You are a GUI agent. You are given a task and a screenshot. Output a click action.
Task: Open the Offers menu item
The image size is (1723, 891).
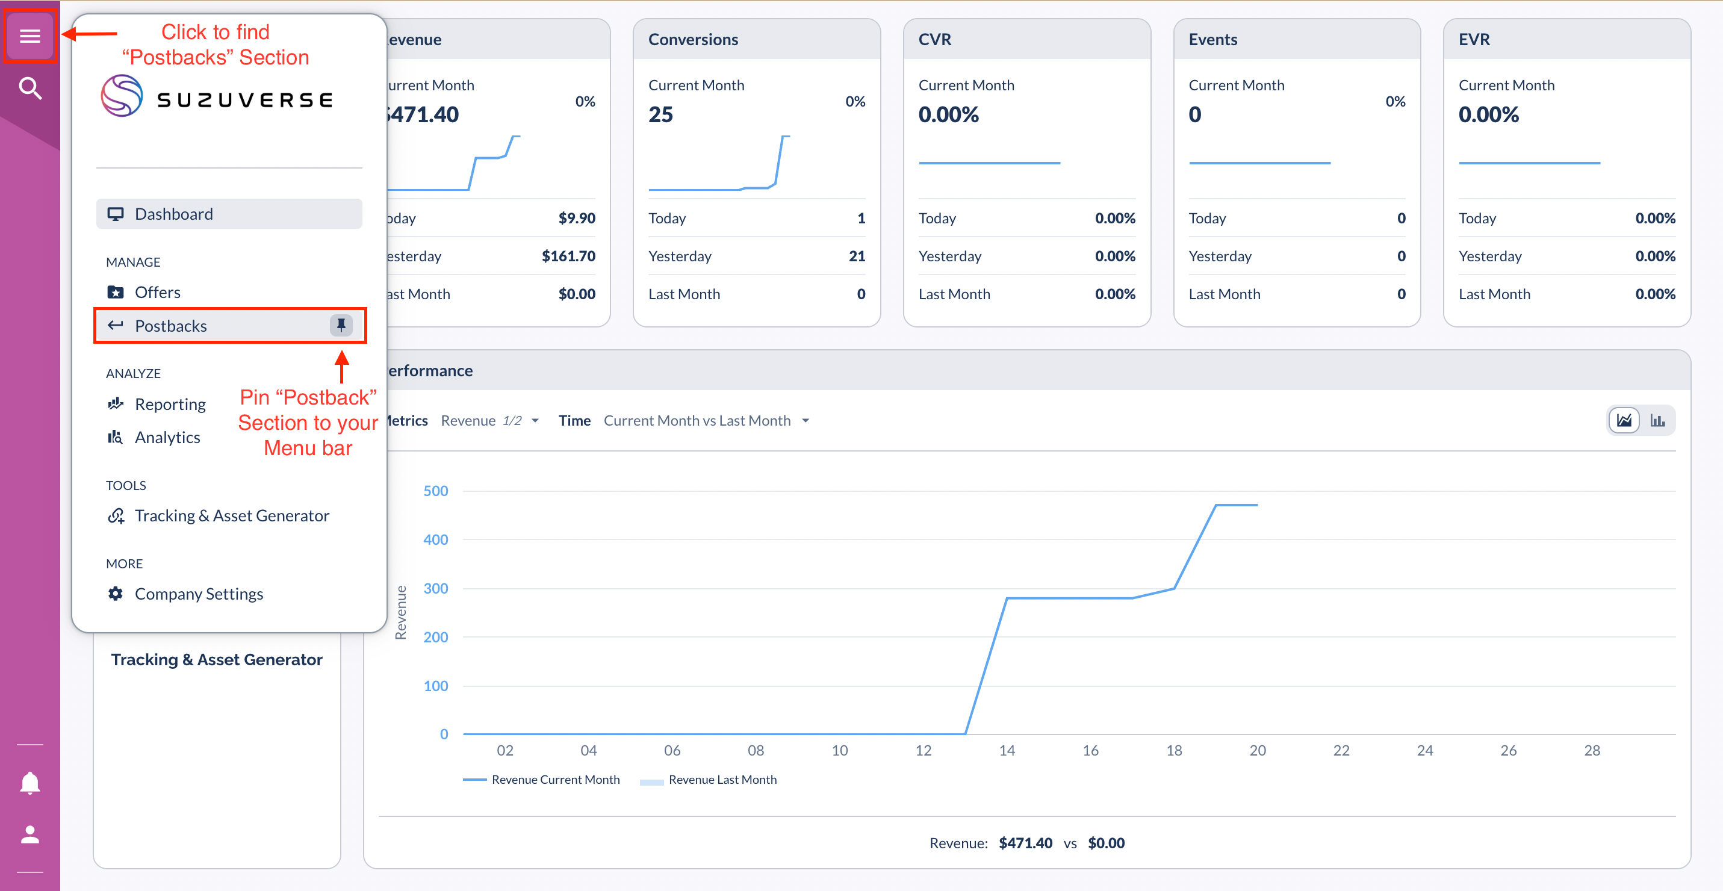pyautogui.click(x=157, y=293)
